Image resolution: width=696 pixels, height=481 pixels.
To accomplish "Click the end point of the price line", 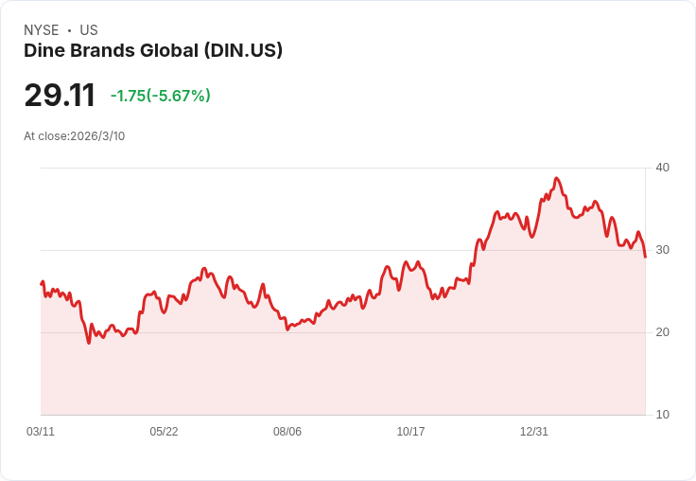I will pos(645,257).
